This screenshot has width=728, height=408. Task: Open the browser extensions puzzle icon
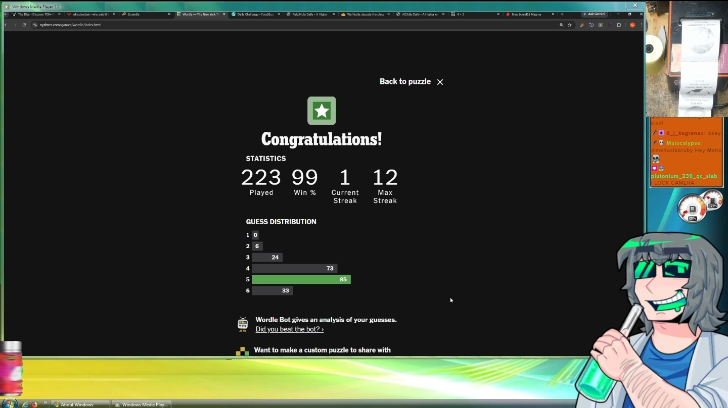[x=619, y=25]
